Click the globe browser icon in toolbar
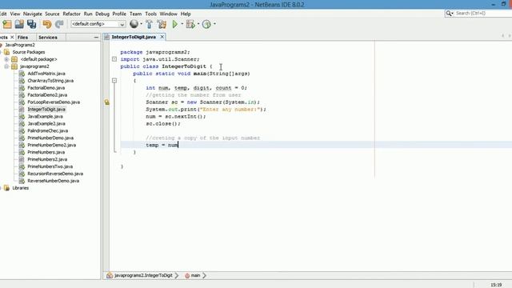This screenshot has width=512, height=288. (x=134, y=24)
